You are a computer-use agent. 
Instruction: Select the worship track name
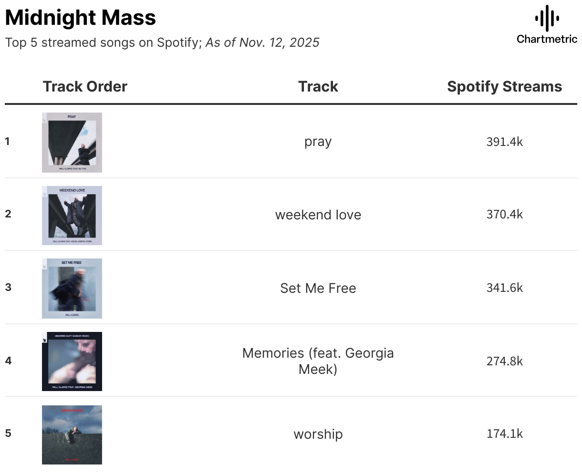(x=318, y=434)
